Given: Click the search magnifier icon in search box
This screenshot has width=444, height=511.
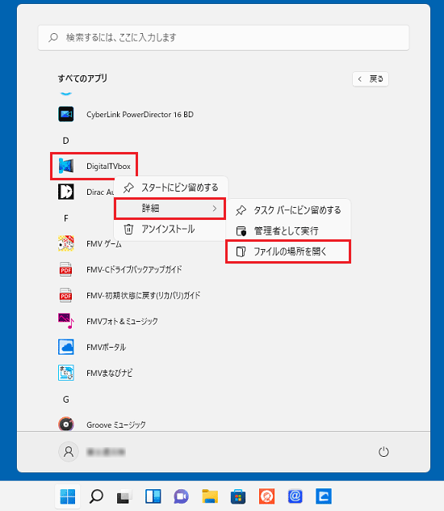Looking at the screenshot, I should (x=53, y=37).
